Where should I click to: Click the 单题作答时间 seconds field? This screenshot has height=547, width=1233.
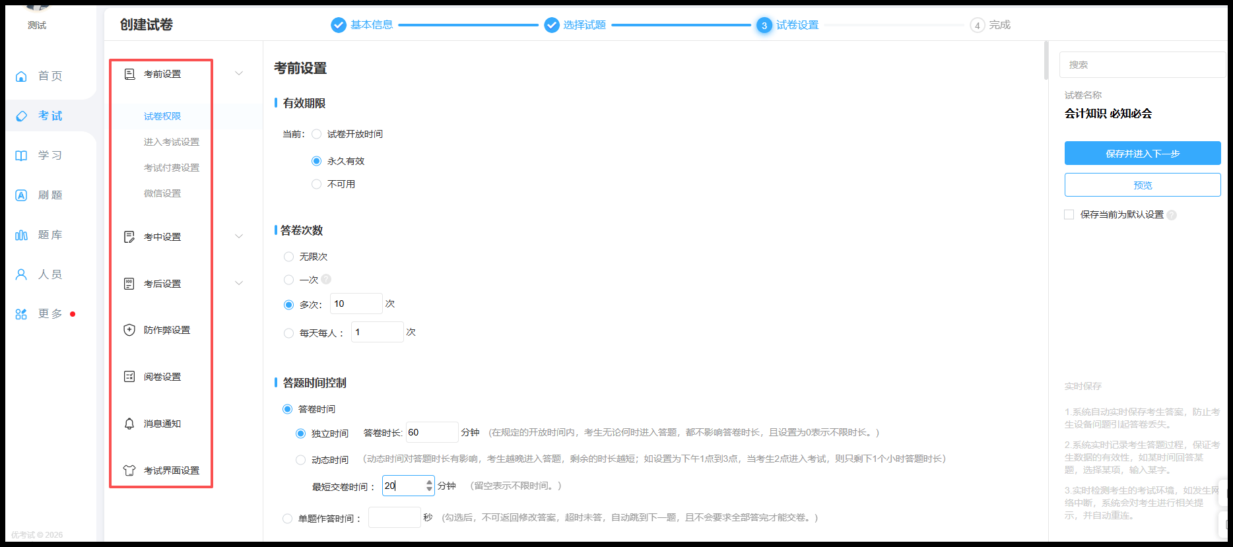click(395, 517)
